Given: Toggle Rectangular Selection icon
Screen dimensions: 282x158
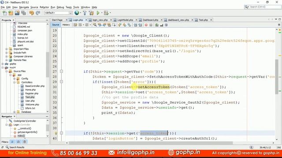Looking at the screenshot, I should tap(114, 25).
